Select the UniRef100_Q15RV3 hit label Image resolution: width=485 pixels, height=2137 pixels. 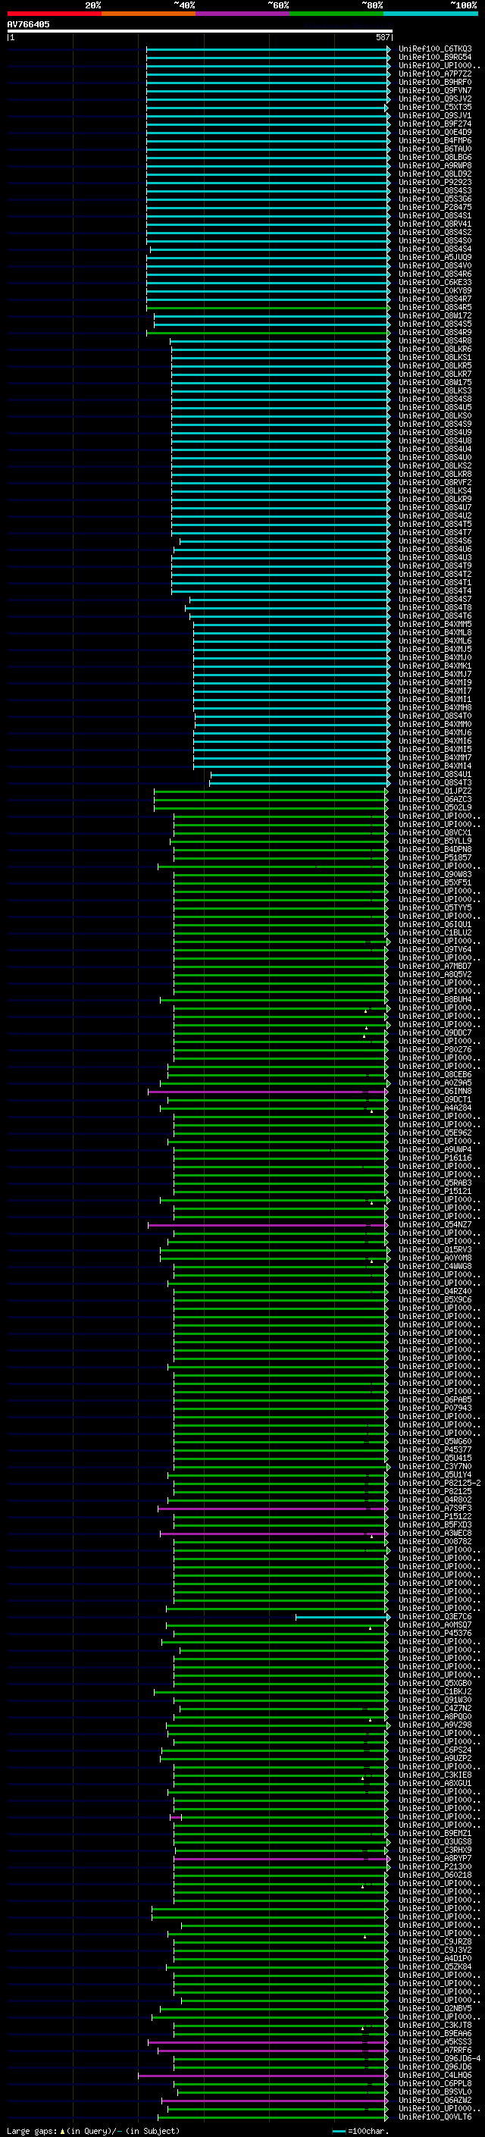click(x=435, y=1249)
